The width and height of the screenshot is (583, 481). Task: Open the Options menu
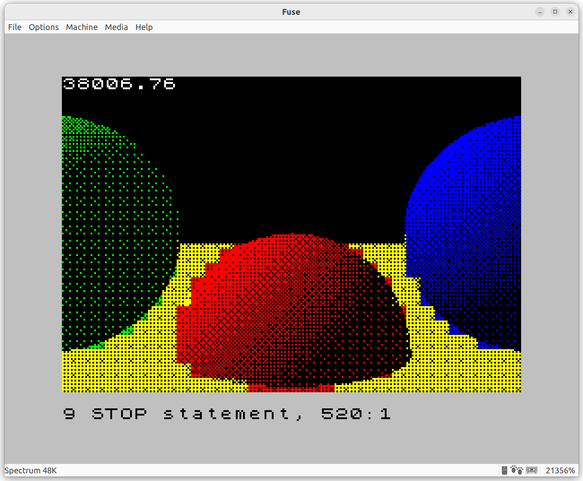coord(44,27)
